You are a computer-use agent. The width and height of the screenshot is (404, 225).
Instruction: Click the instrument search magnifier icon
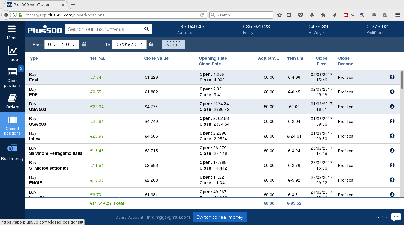[147, 29]
